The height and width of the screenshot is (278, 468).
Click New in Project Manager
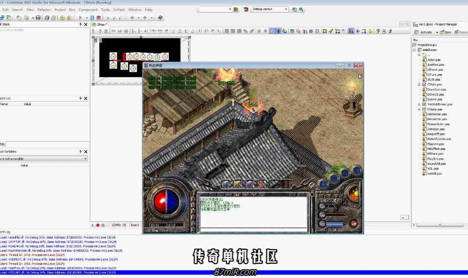[446, 32]
